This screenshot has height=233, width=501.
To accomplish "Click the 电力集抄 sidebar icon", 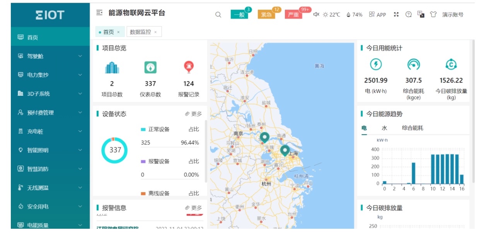I will [x=20, y=75].
